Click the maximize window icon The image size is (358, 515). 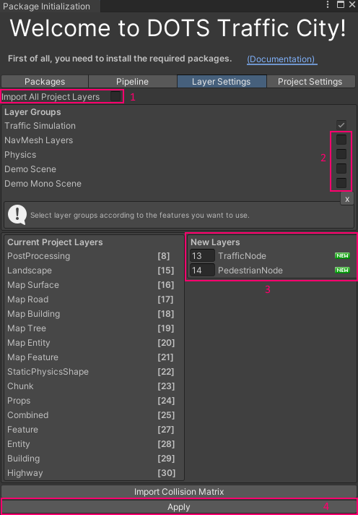[341, 4]
